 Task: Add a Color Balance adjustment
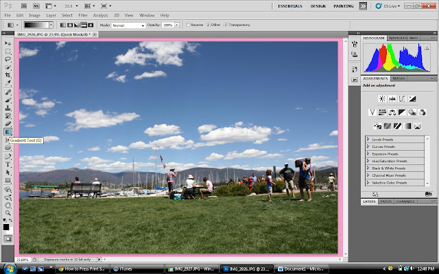pos(392,112)
